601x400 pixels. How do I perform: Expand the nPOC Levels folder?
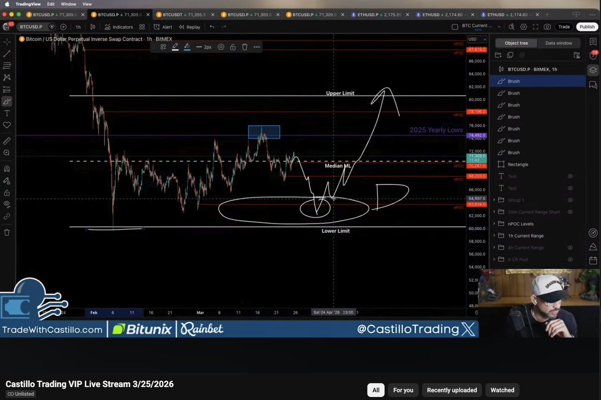tap(494, 224)
